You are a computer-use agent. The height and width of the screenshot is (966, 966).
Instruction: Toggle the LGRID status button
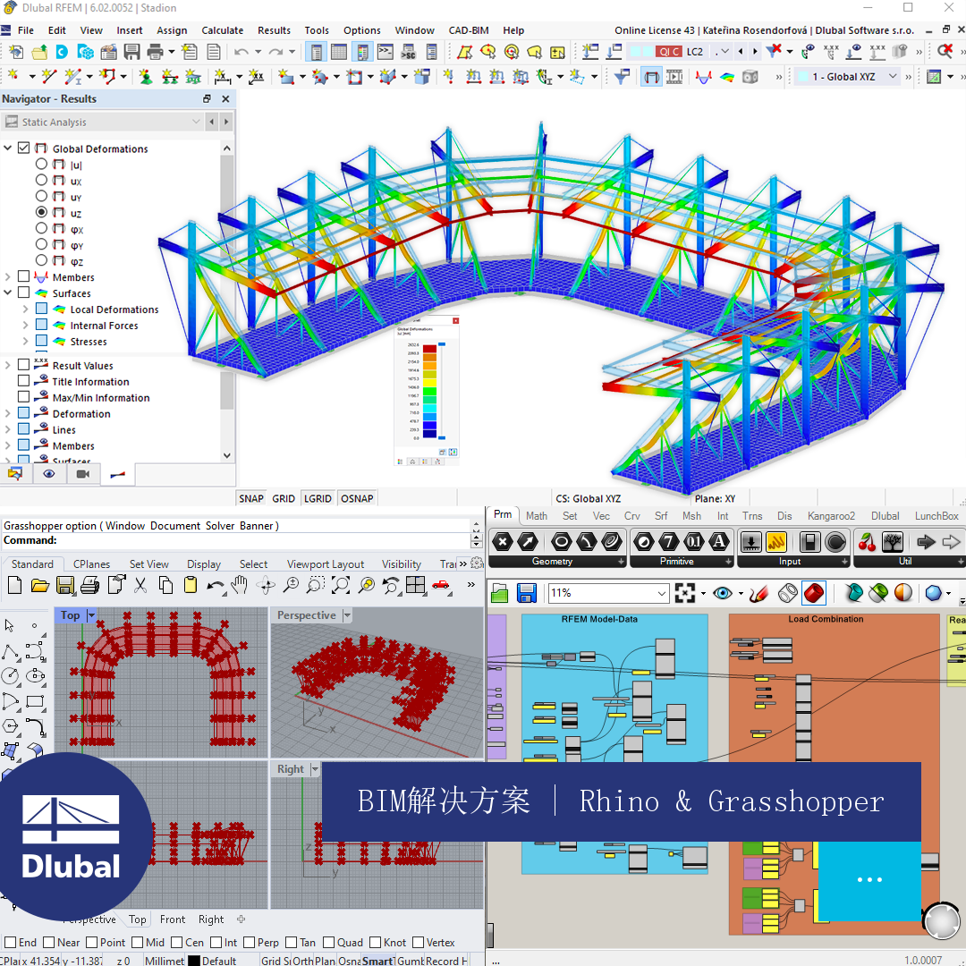[x=318, y=498]
